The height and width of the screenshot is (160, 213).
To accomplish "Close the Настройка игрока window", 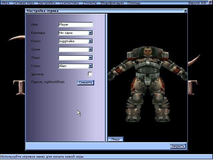I will [185, 11].
